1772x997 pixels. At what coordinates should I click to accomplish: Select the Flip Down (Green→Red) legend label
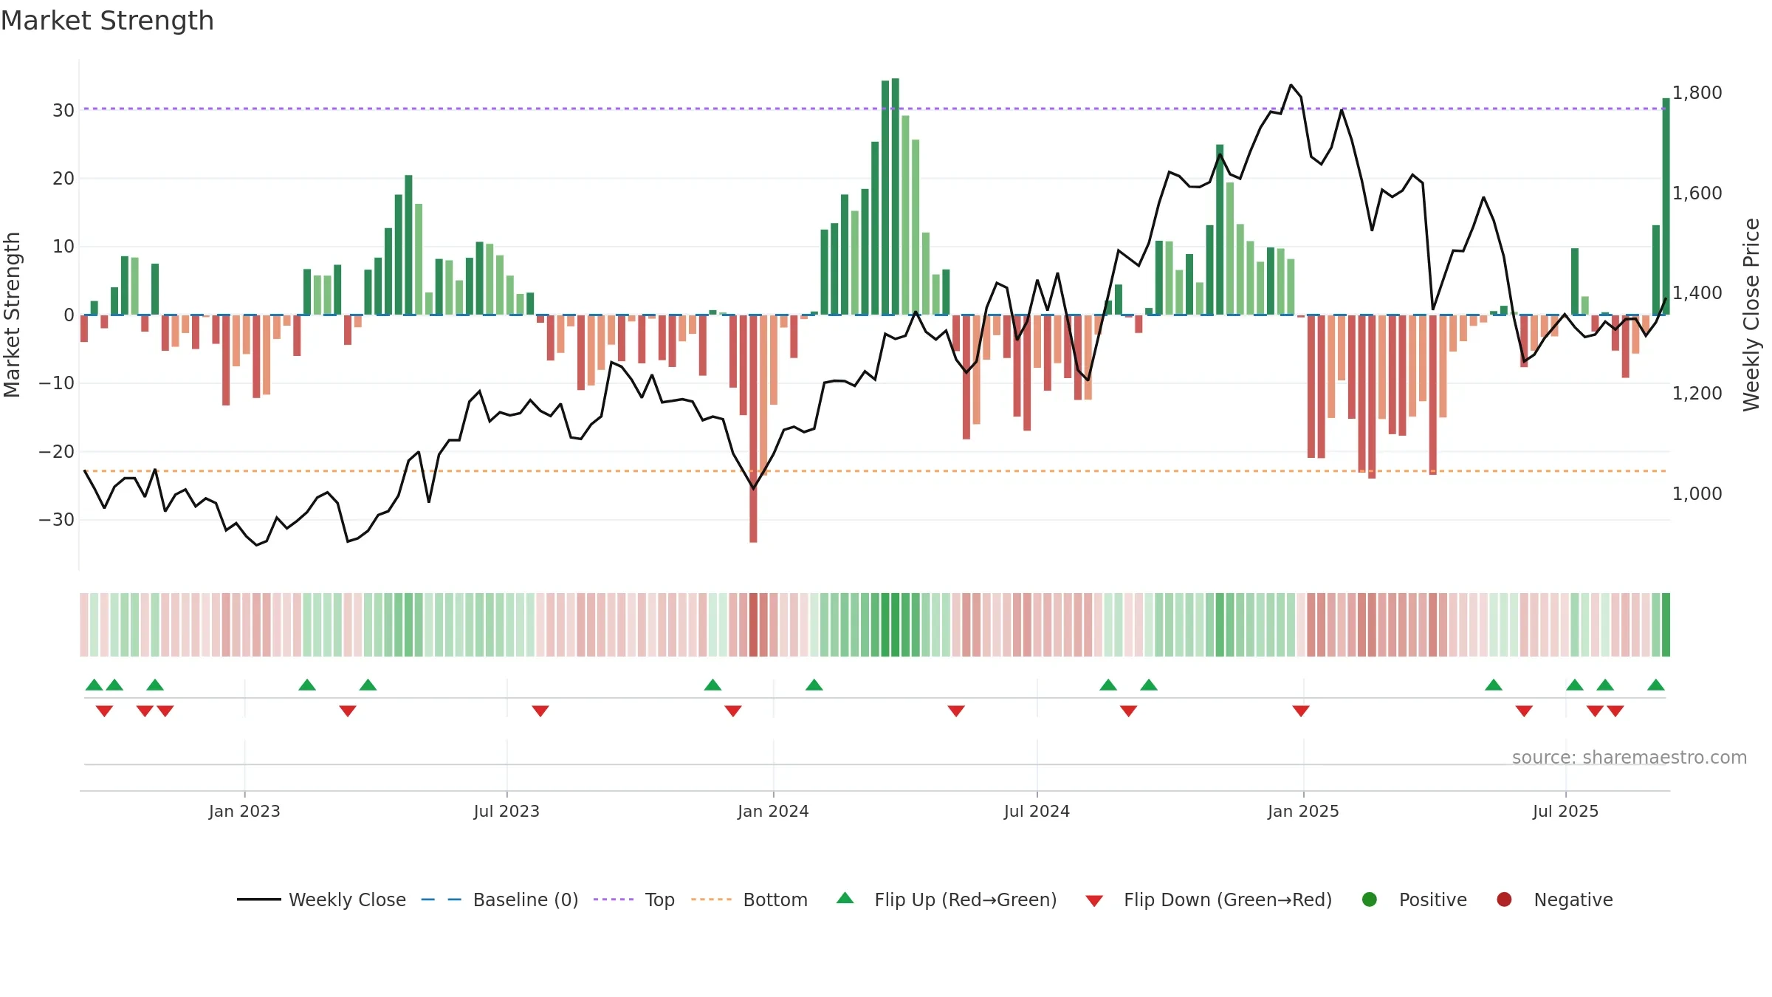click(1228, 900)
